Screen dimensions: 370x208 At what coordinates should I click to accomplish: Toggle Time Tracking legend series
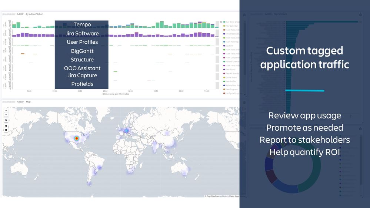231,34
